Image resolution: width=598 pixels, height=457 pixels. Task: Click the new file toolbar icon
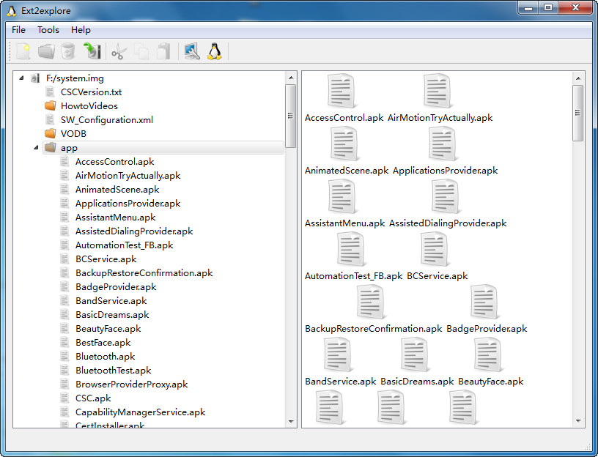coord(23,51)
